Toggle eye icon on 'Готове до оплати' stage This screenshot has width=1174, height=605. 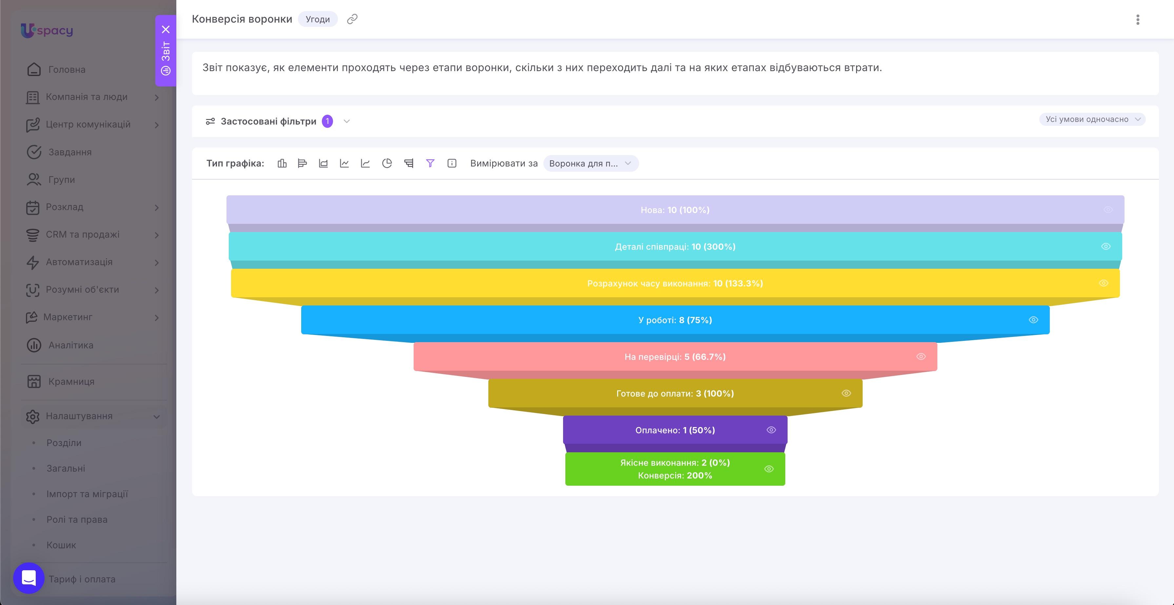click(x=846, y=393)
